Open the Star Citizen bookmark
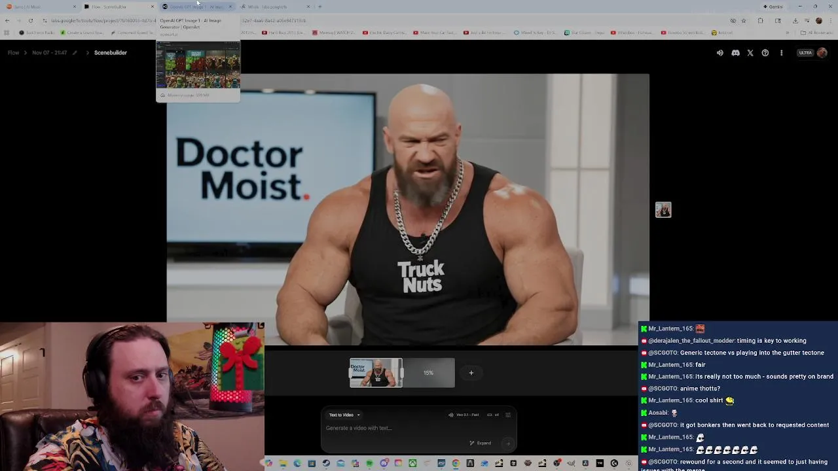The width and height of the screenshot is (838, 471). pos(584,33)
